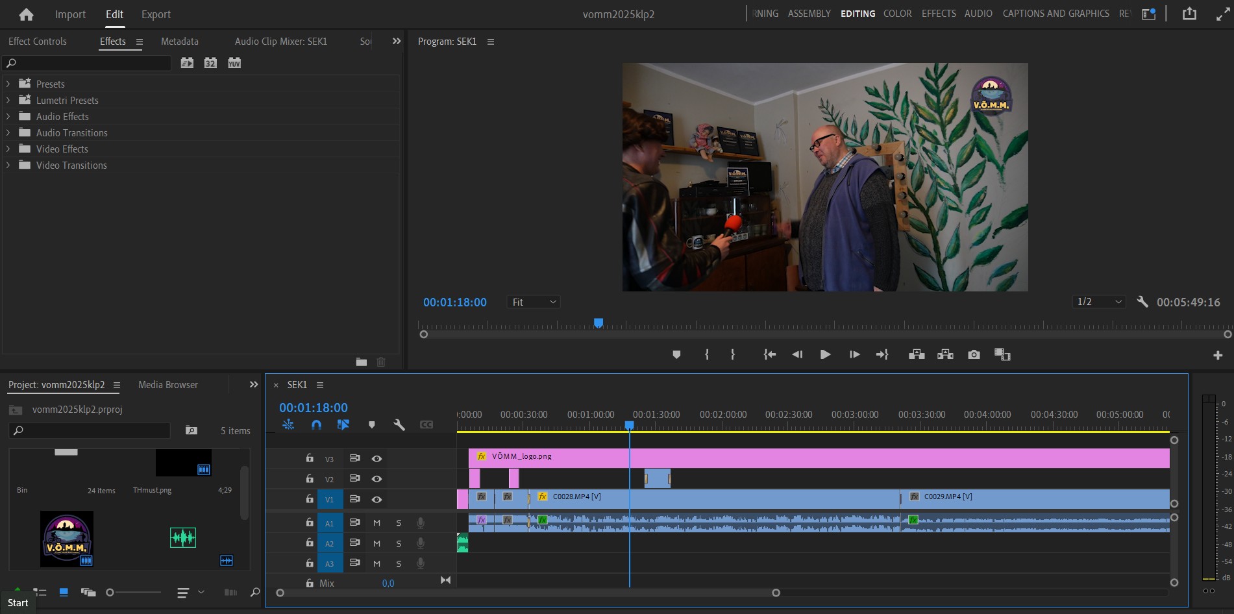Play the program sequence
Screen dimensions: 1234x614
(825, 354)
